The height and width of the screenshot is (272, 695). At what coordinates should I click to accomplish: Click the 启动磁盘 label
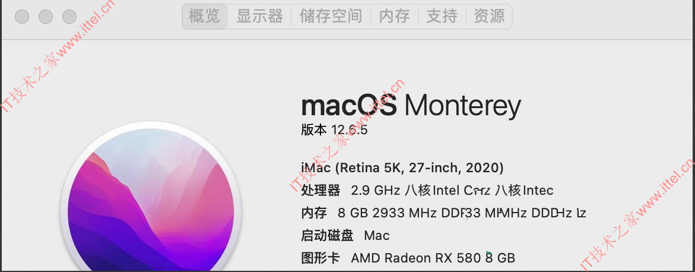tap(327, 235)
